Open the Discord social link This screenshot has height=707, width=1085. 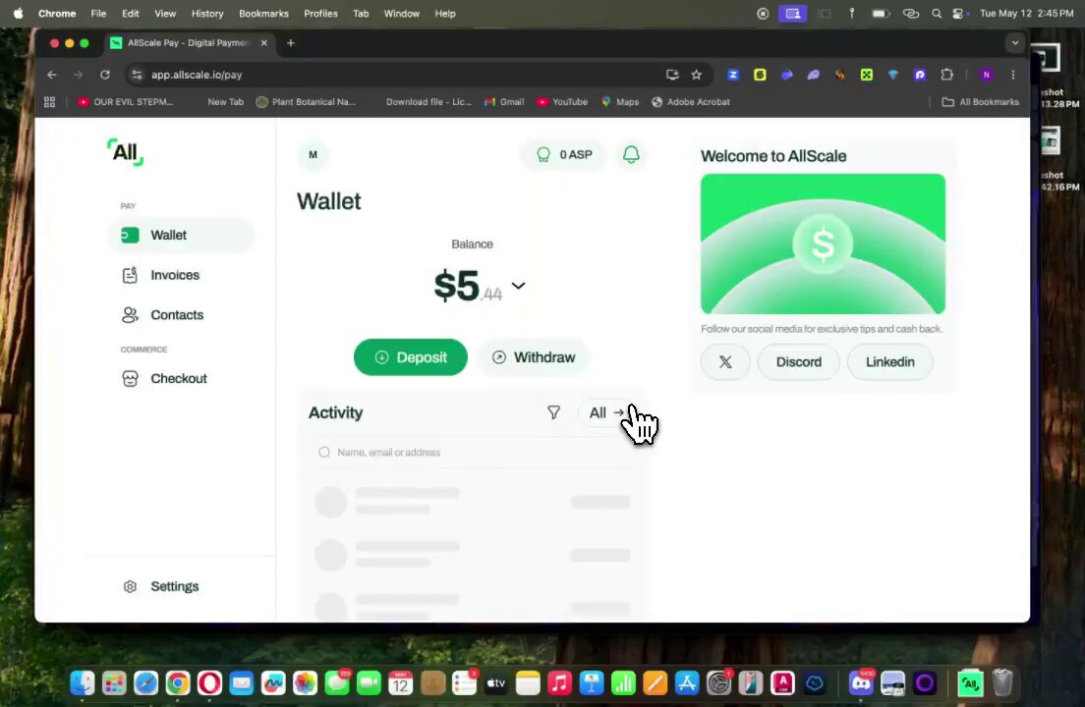799,361
